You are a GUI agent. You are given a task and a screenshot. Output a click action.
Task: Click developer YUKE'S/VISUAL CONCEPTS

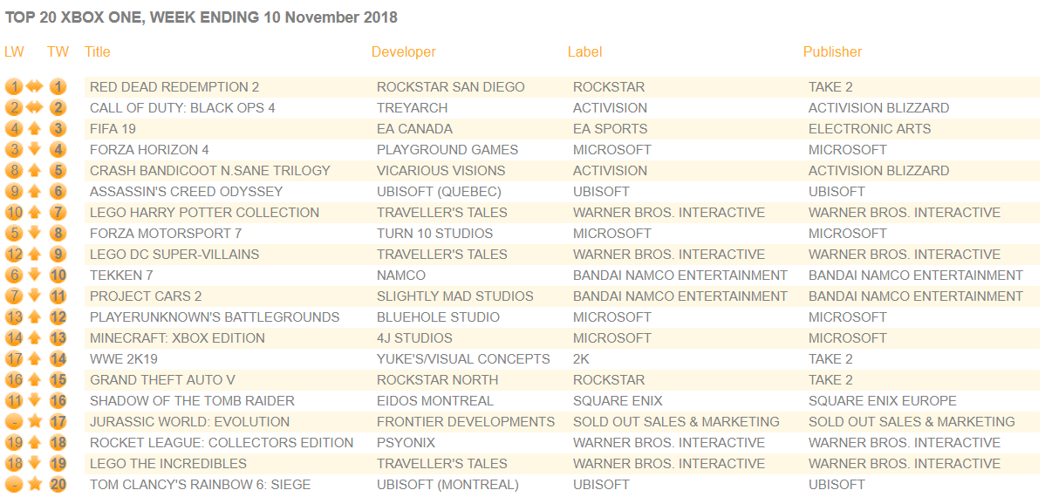pos(463,359)
